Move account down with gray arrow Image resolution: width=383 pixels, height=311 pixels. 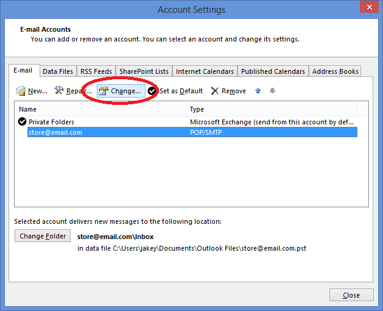coord(272,91)
